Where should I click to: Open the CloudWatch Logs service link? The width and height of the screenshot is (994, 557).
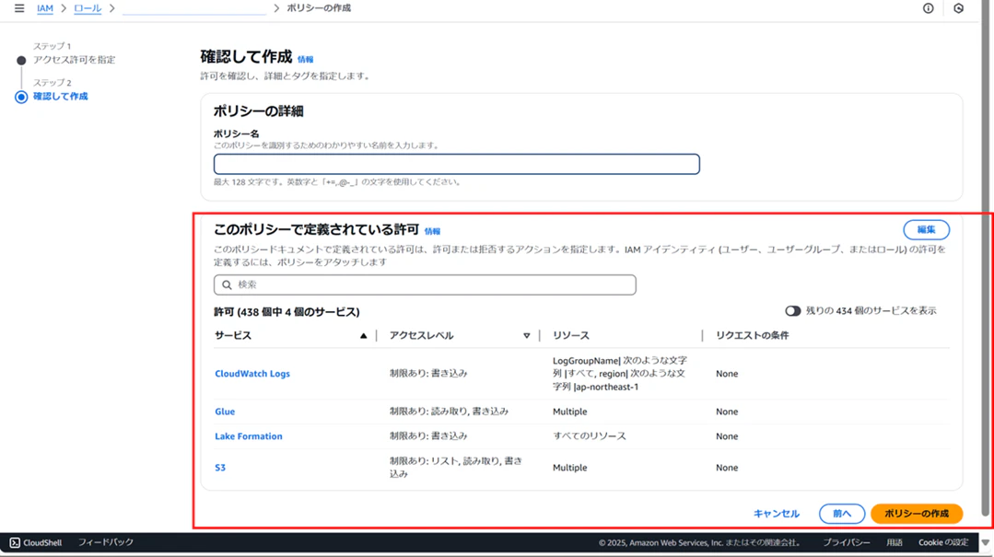click(252, 374)
